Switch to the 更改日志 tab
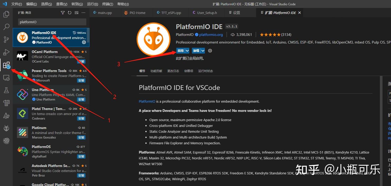391x186 pixels. tap(173, 71)
